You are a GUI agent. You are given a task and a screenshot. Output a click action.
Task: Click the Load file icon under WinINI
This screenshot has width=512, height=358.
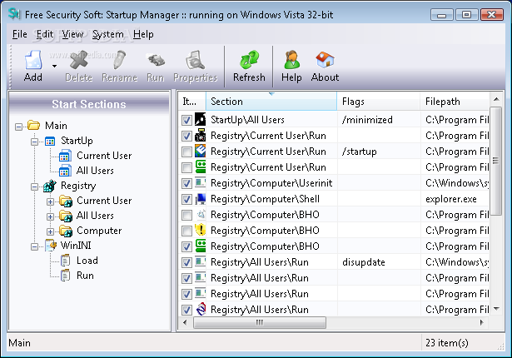coord(65,261)
